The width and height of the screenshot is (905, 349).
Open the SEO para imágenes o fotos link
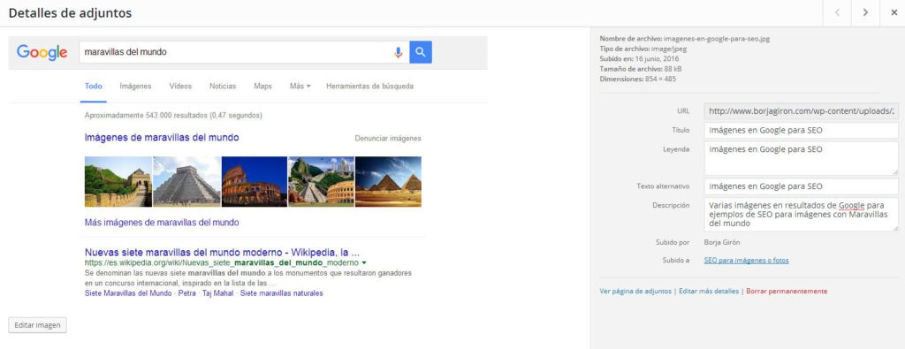coord(746,261)
